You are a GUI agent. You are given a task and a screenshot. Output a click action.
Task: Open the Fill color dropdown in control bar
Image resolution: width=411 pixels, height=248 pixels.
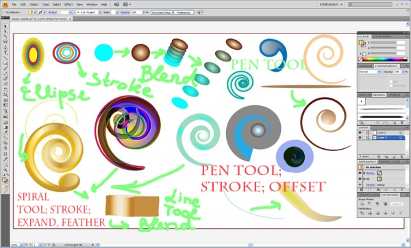[x=35, y=12]
